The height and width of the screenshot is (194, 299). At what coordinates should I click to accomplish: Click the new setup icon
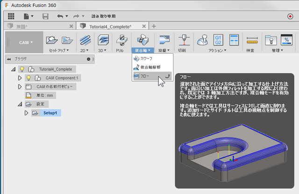coord(52,40)
